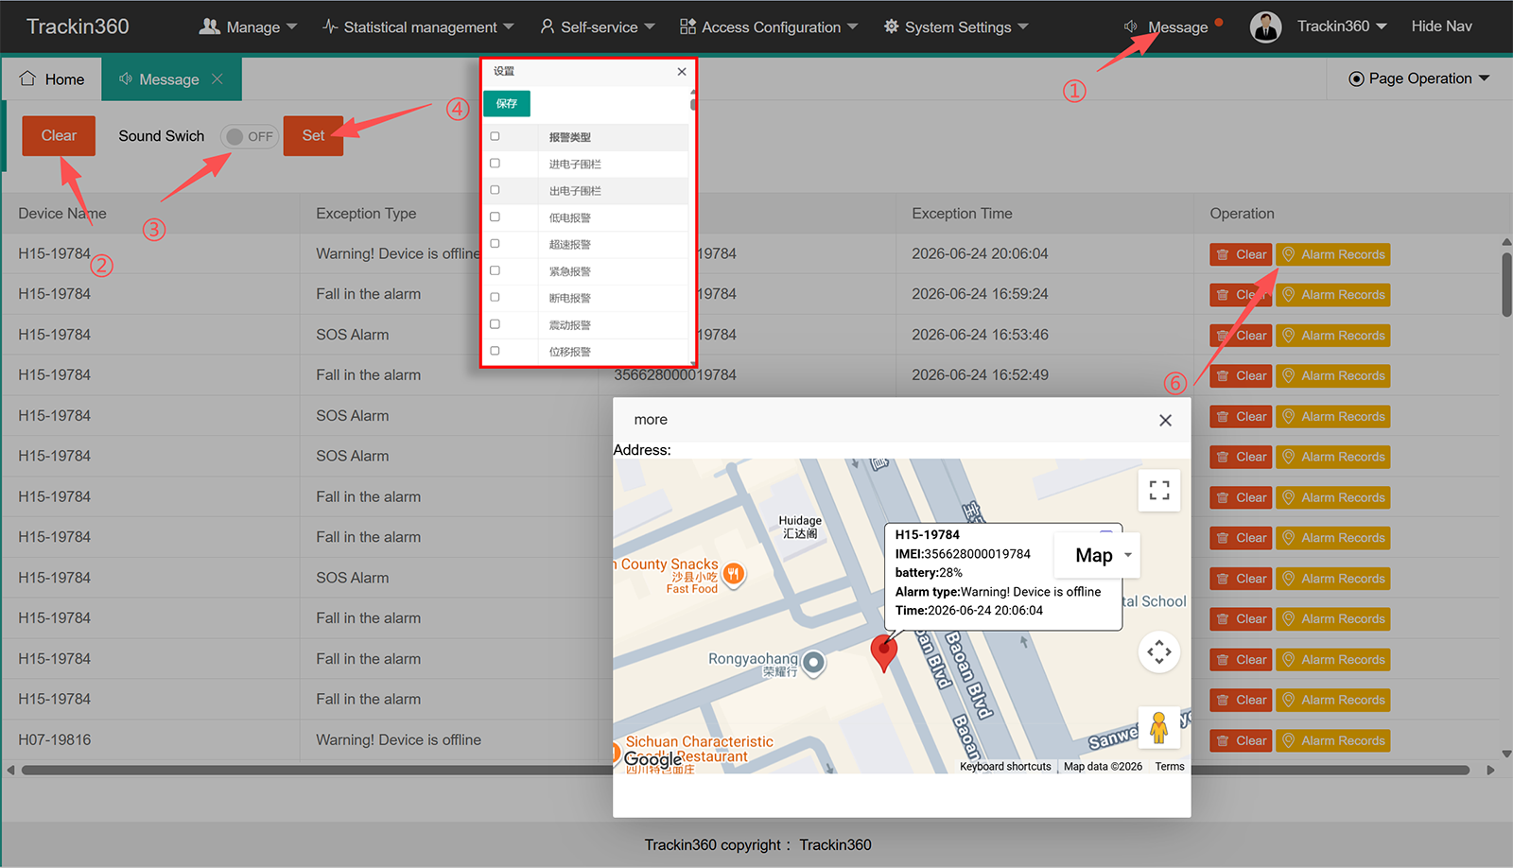Viewport: 1513px width, 868px height.
Task: Clear the 20:06:04 offline alarm row
Action: pyautogui.click(x=1241, y=254)
